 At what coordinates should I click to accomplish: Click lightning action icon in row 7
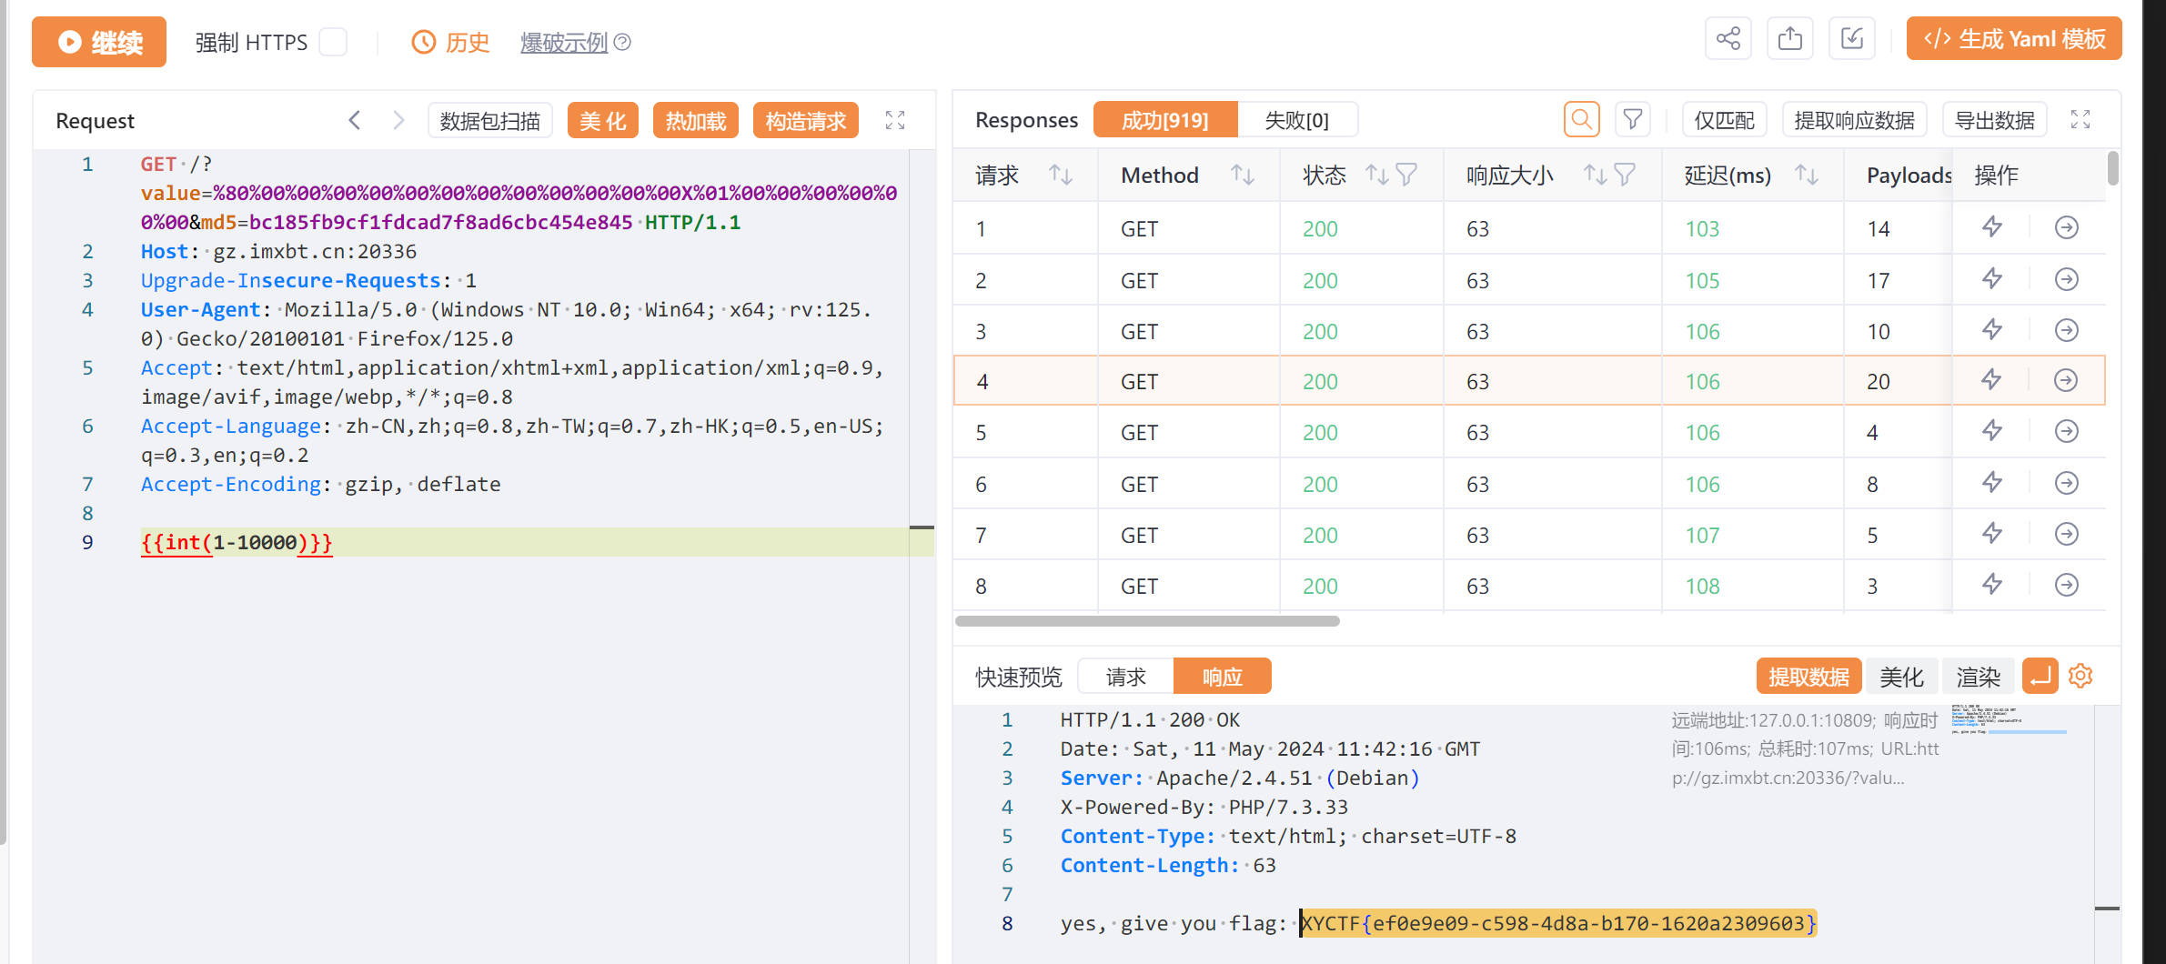pyautogui.click(x=1992, y=534)
